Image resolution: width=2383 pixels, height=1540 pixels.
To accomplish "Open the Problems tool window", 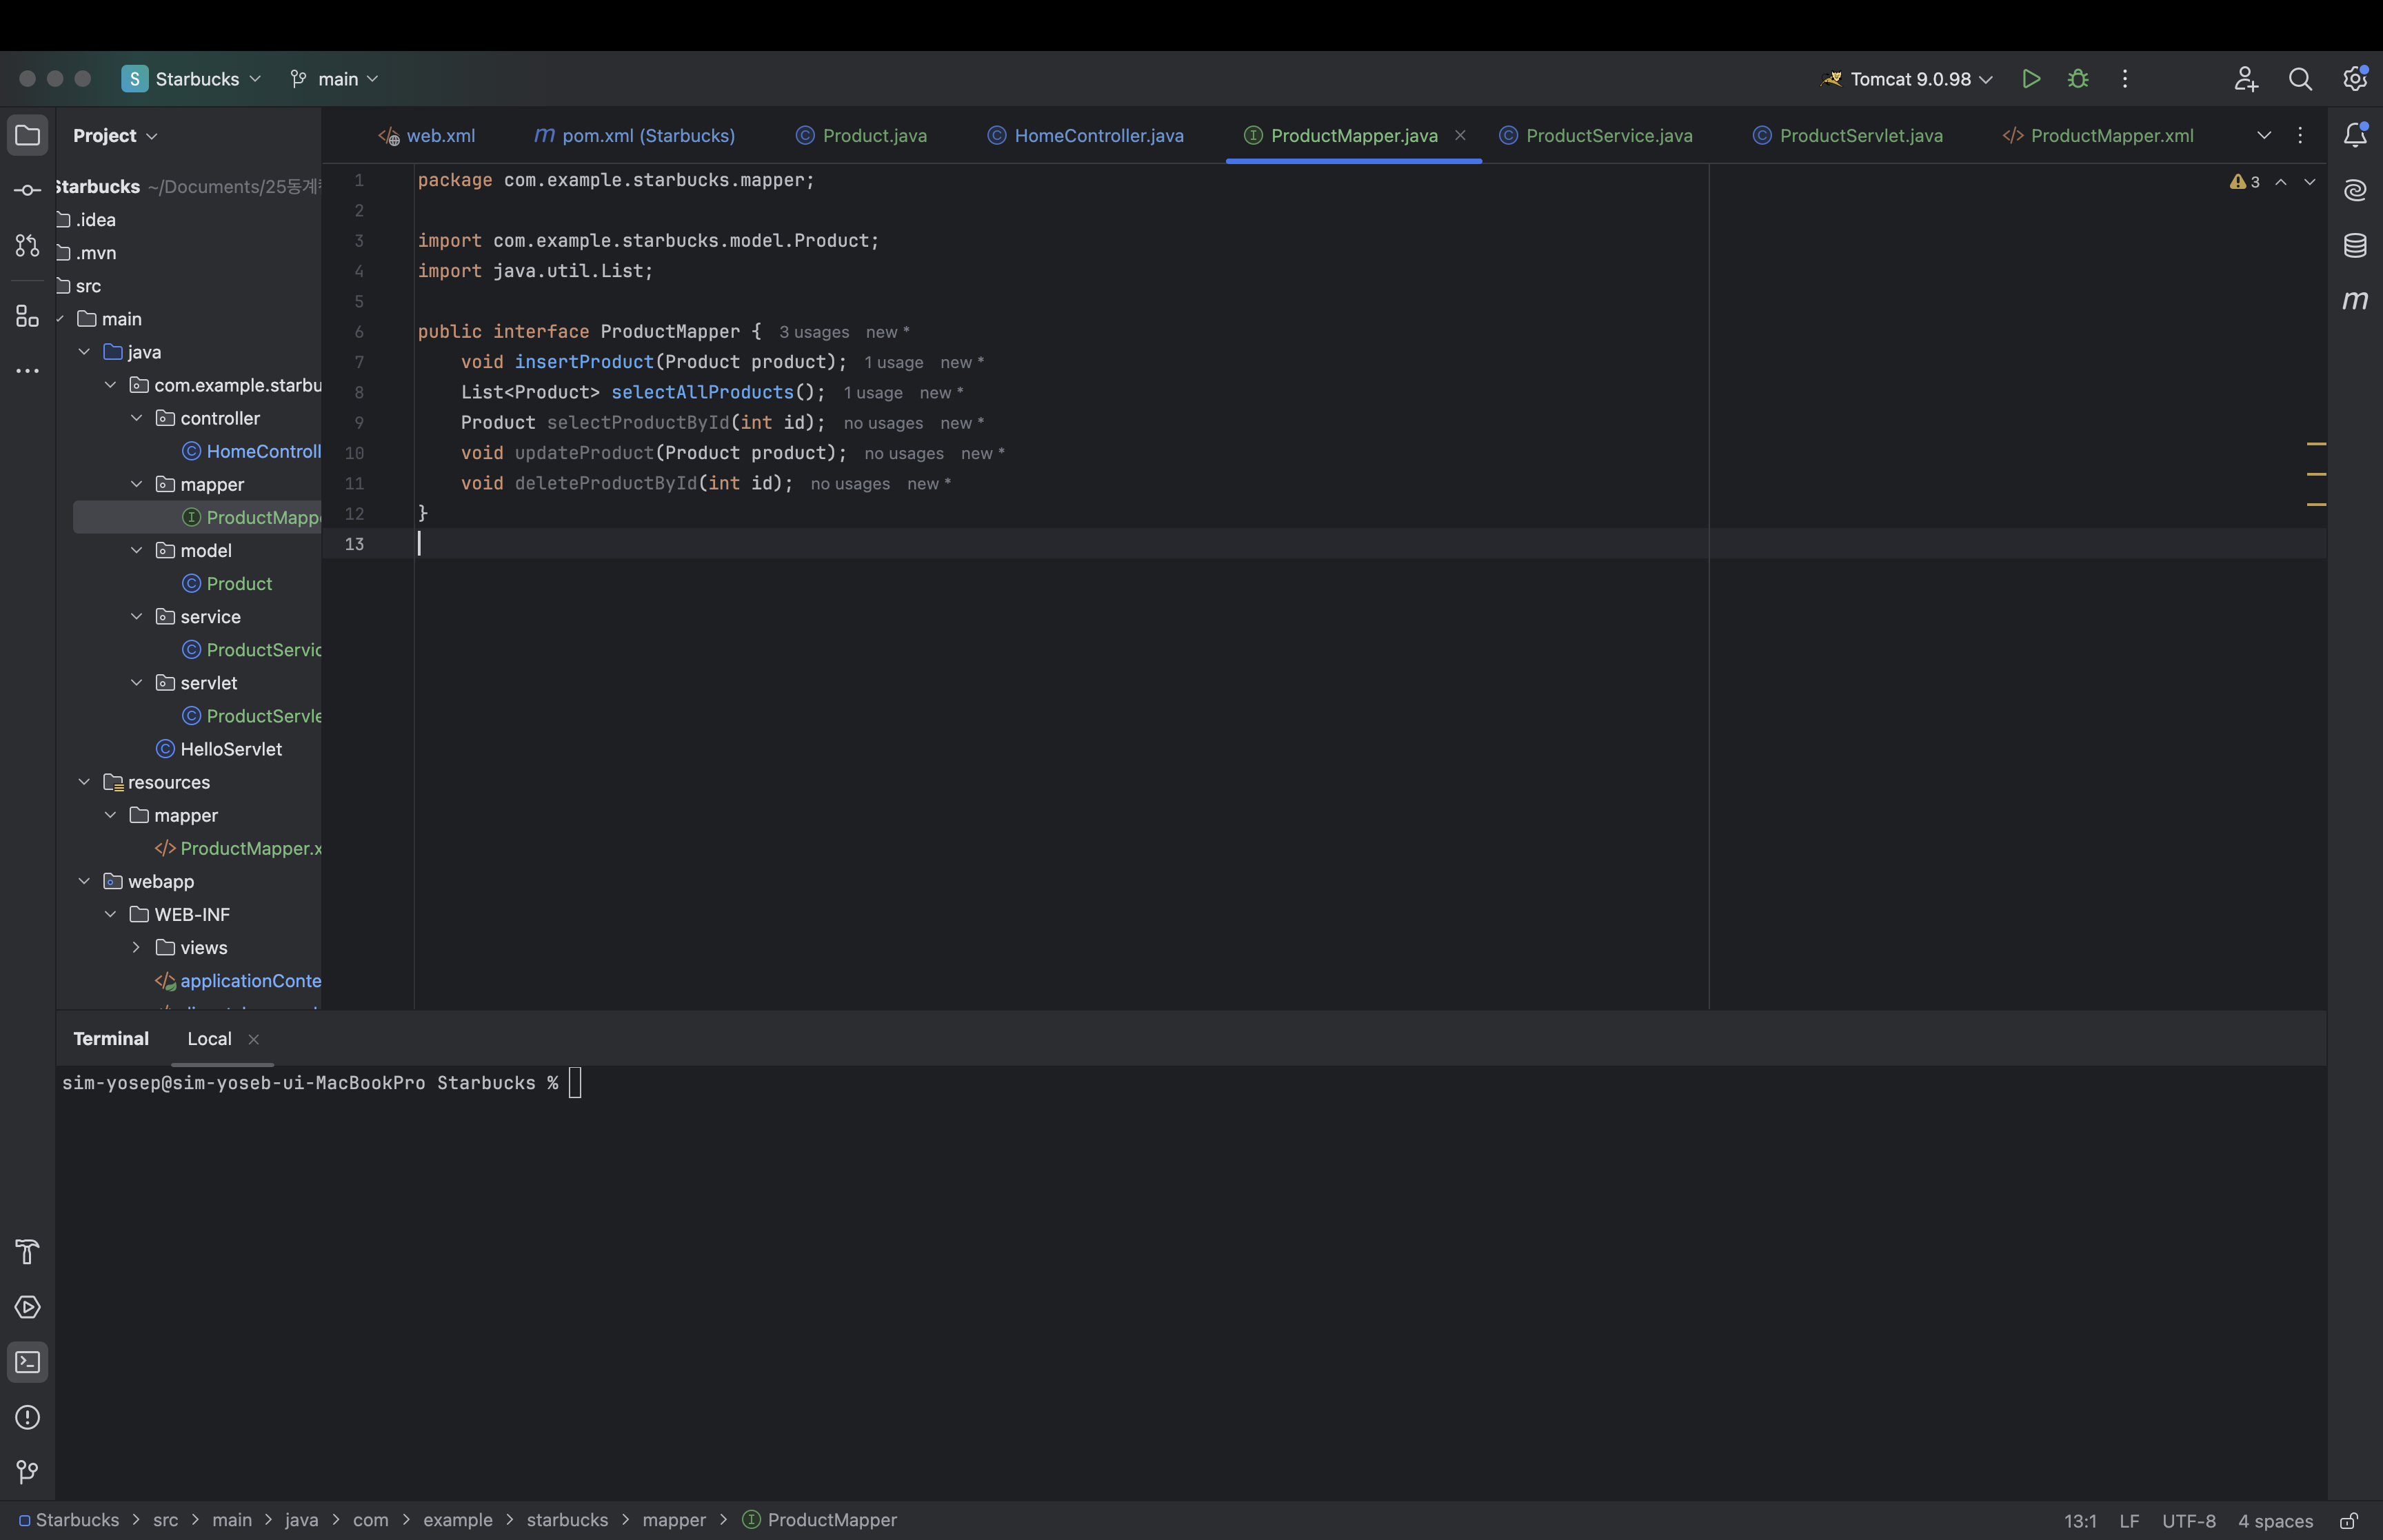I will [x=27, y=1417].
